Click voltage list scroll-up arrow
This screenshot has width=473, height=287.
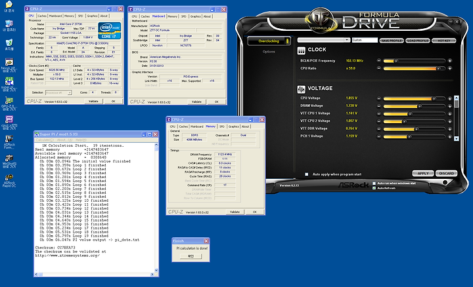click(456, 98)
